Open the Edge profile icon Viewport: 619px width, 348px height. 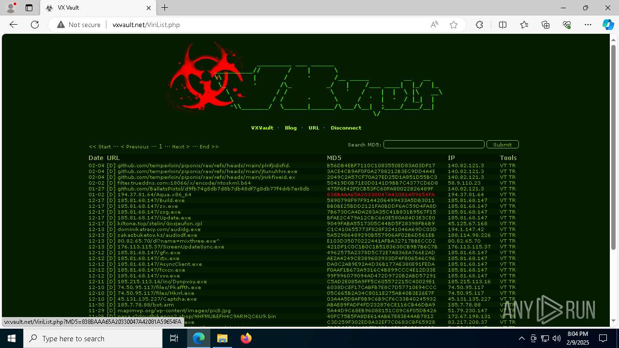(x=11, y=8)
